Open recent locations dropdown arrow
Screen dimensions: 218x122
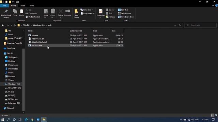point(11,25)
